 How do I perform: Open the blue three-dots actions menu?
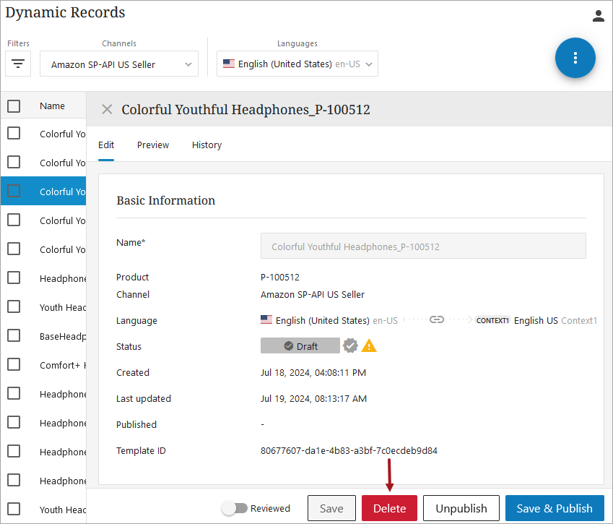point(575,58)
